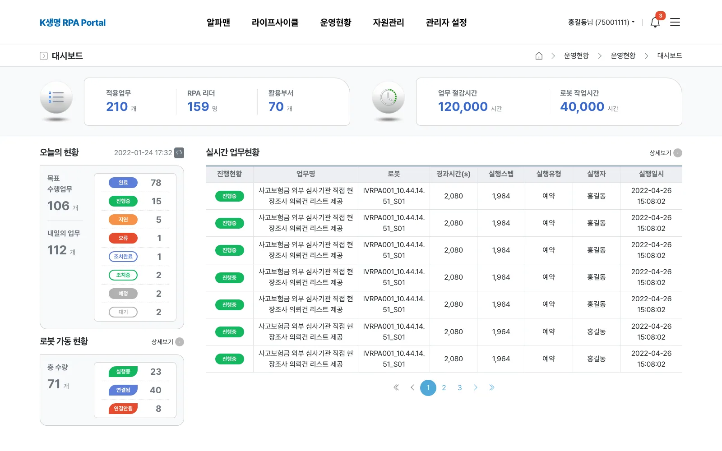Click the 대기 status badge

point(123,312)
